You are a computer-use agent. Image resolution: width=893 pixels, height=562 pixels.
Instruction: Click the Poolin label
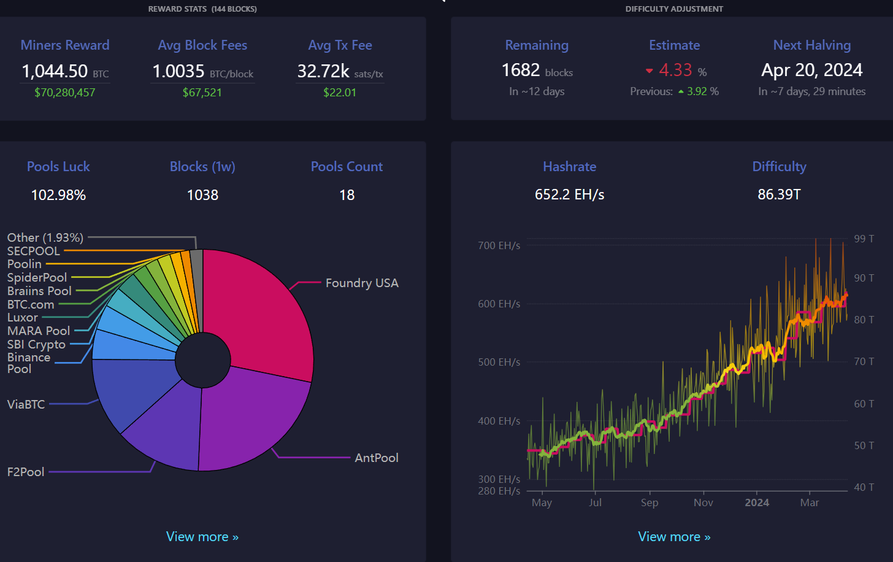[25, 264]
